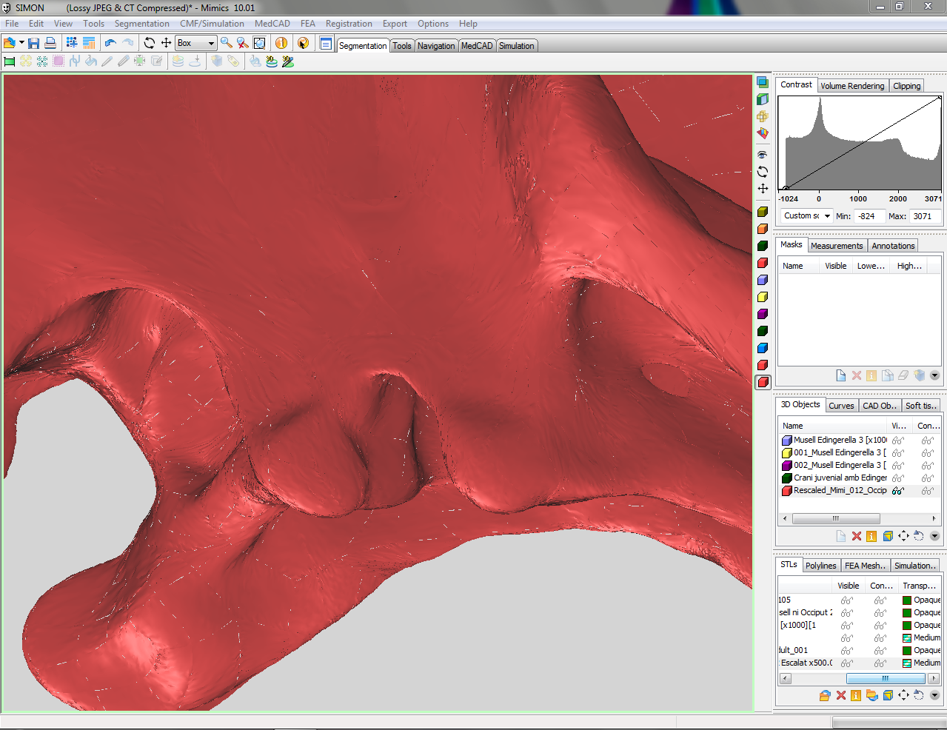The image size is (947, 730).
Task: Expand the STLs panel round arrow menu
Action: (x=934, y=695)
